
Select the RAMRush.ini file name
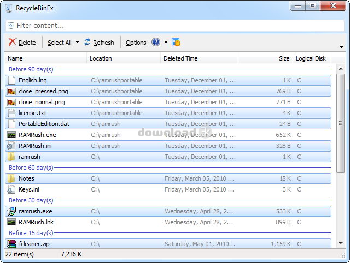[35, 146]
